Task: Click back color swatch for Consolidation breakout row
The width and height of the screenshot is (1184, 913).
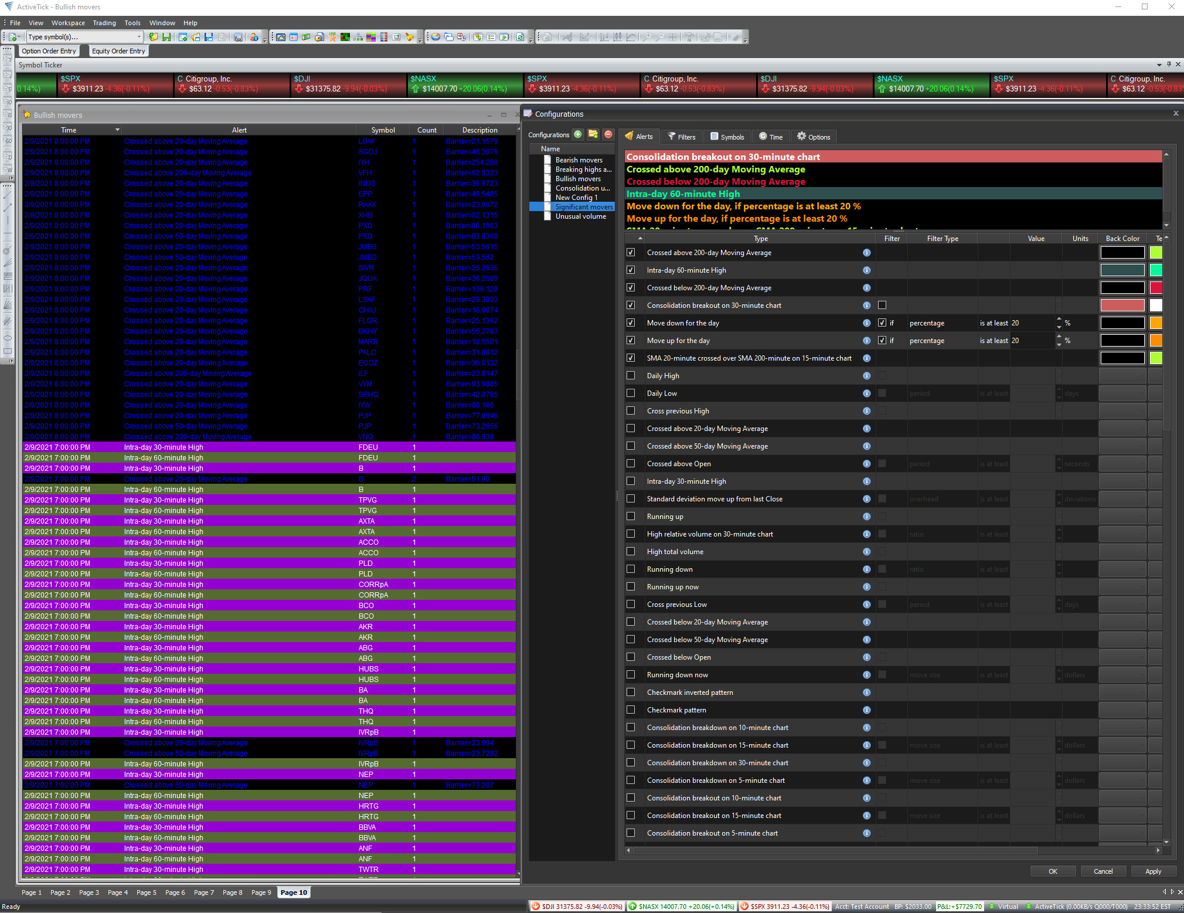Action: [1122, 306]
